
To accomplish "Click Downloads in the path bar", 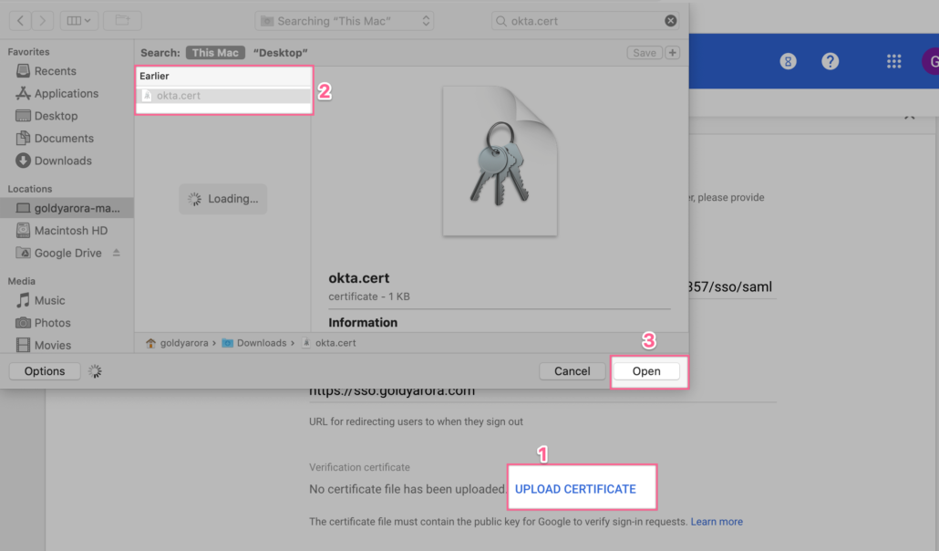I will 262,343.
